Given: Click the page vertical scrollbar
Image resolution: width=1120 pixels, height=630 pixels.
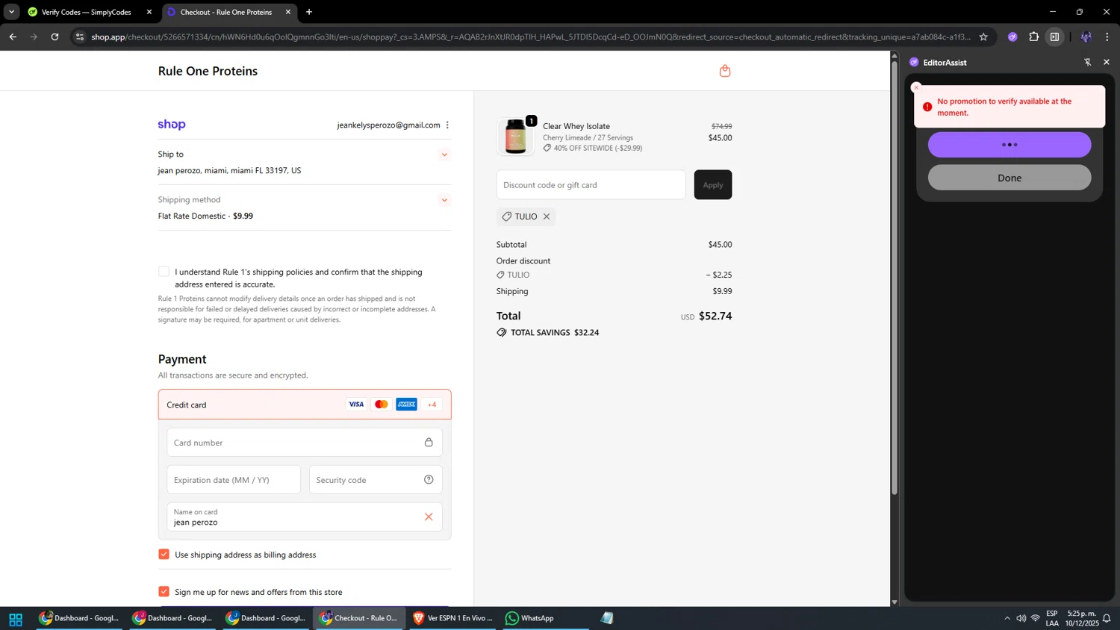Looking at the screenshot, I should pyautogui.click(x=895, y=279).
